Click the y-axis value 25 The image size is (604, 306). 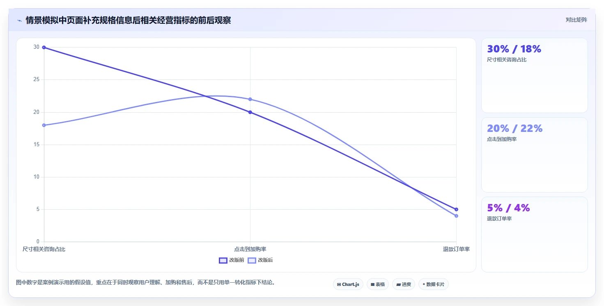(x=37, y=79)
